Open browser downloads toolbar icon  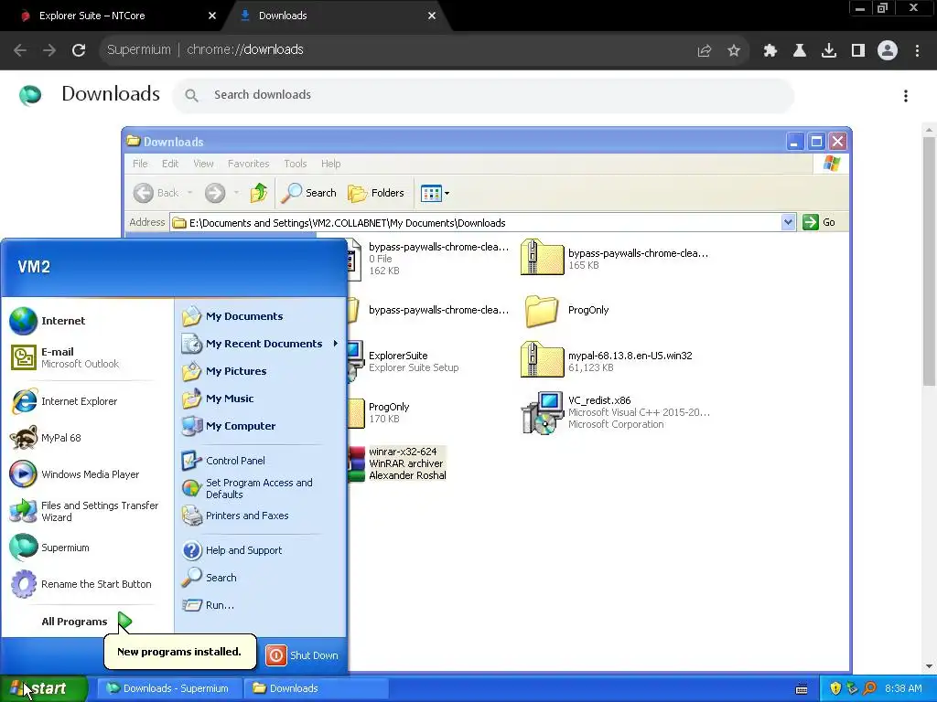(829, 51)
